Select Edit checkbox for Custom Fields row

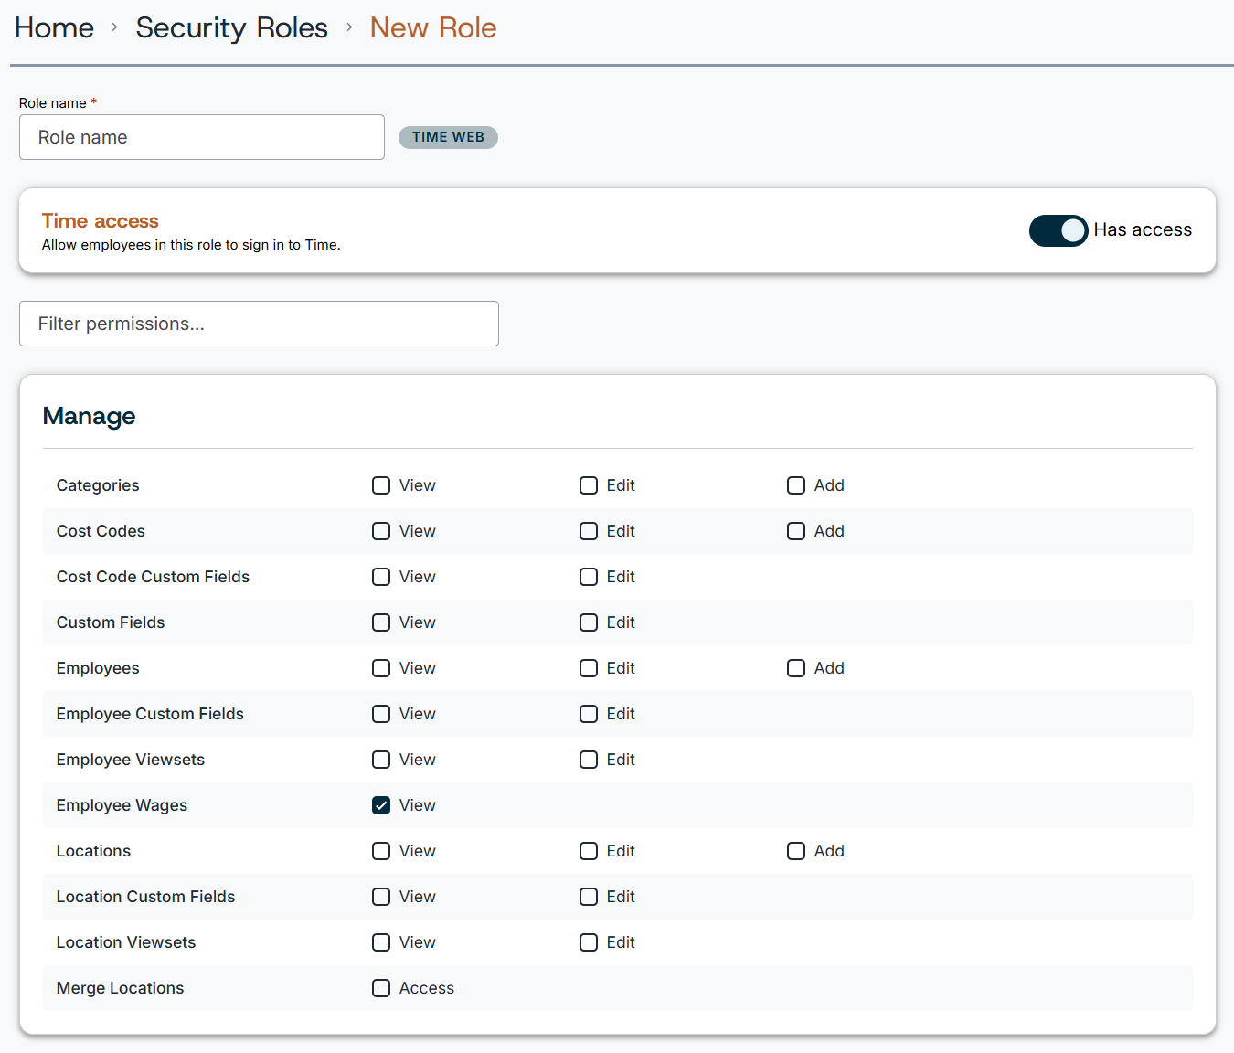(589, 622)
